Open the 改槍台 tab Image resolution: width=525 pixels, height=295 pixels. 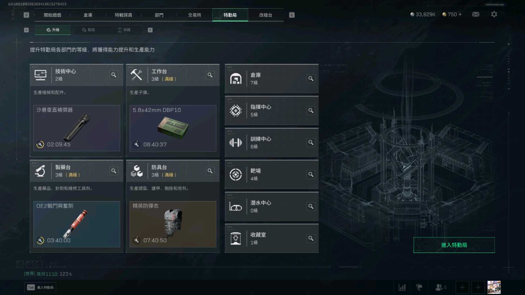tap(266, 15)
